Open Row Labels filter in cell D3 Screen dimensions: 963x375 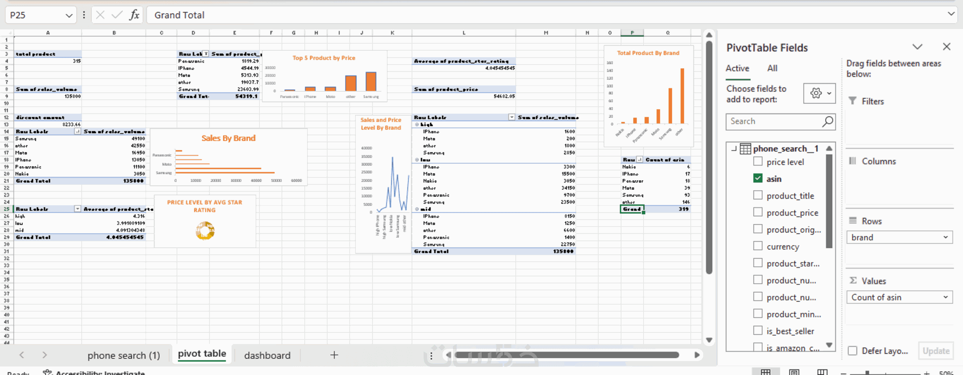(206, 54)
